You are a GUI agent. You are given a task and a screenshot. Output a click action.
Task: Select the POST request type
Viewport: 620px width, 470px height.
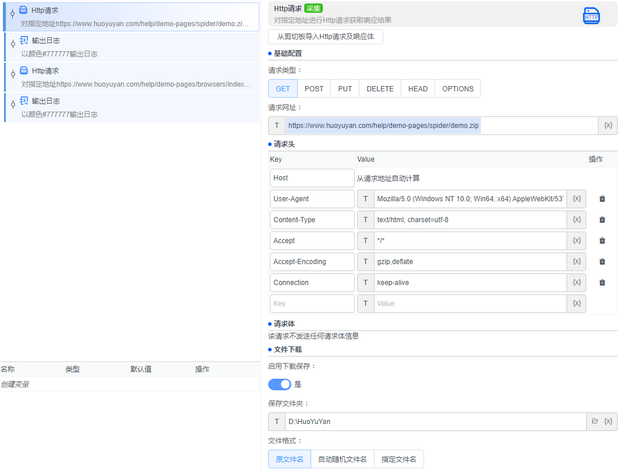(x=314, y=89)
